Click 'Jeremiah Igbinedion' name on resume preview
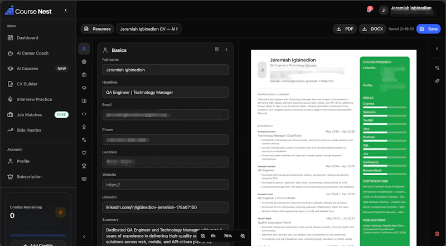Viewport: 446px width, 246px height. pyautogui.click(x=293, y=60)
